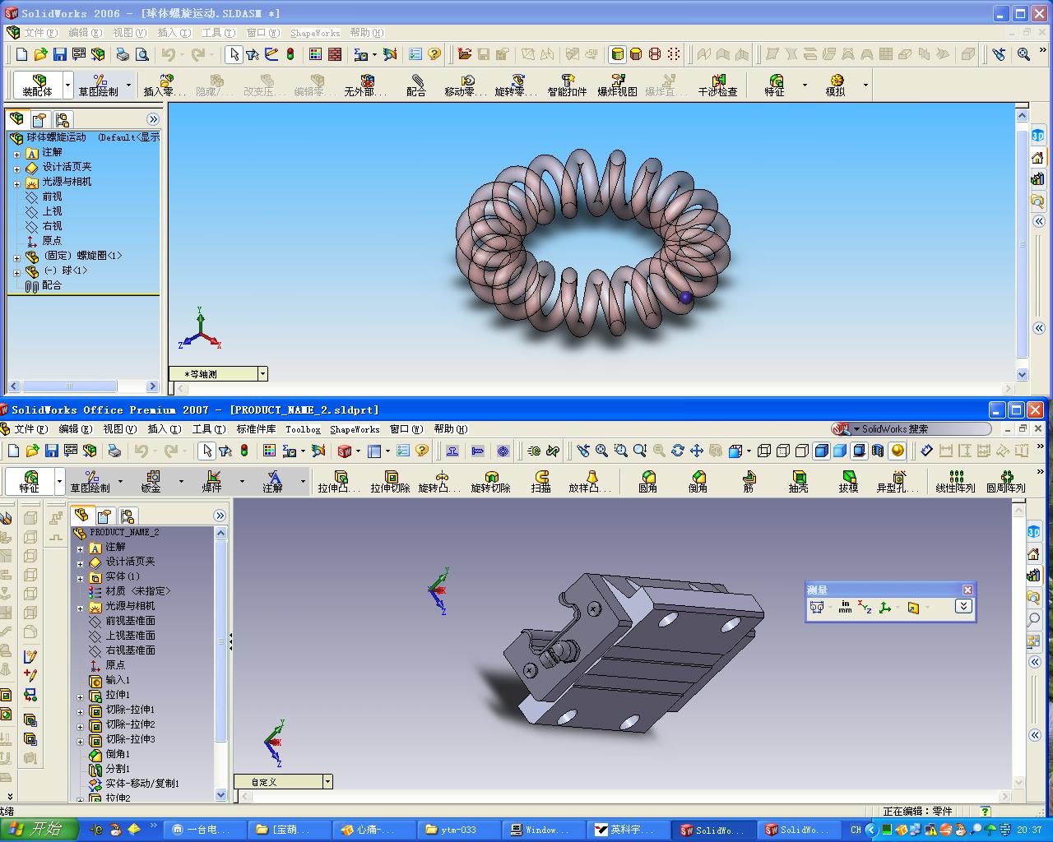
Task: Expand the 测量 dialog with the chevron button
Action: (963, 606)
